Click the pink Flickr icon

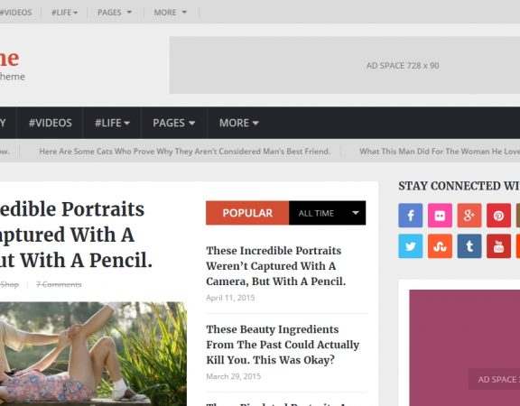click(x=440, y=216)
